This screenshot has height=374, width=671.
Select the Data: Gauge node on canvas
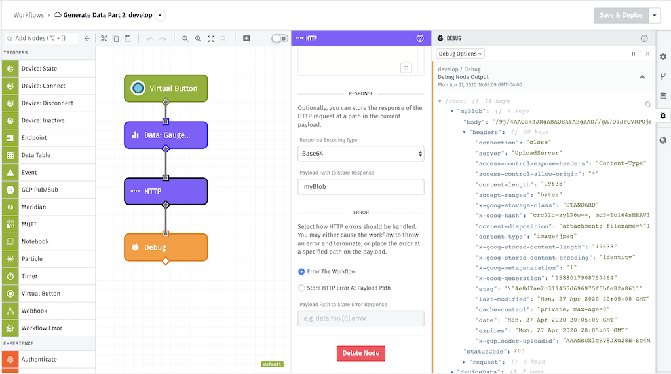pos(166,135)
